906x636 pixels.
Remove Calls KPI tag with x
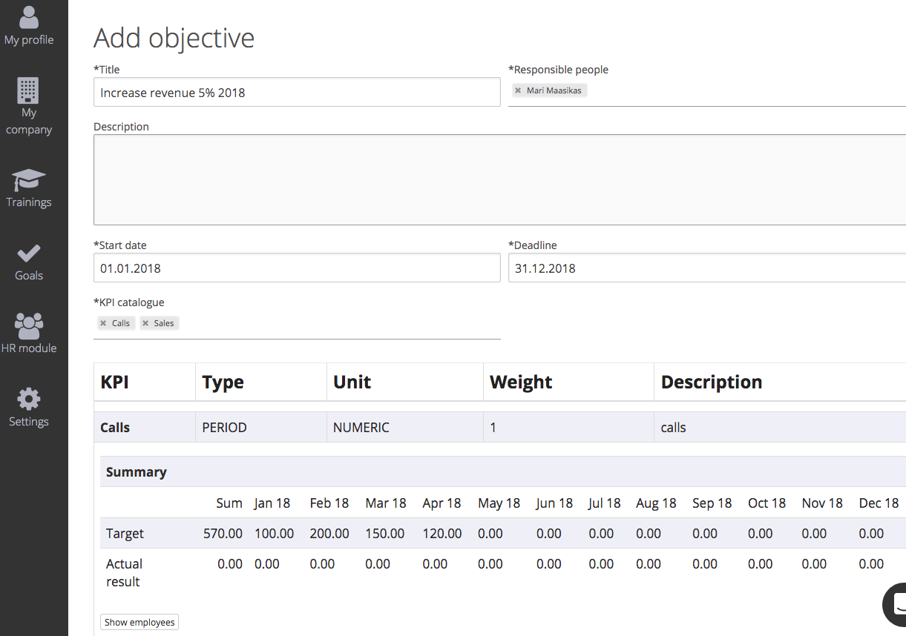[103, 323]
